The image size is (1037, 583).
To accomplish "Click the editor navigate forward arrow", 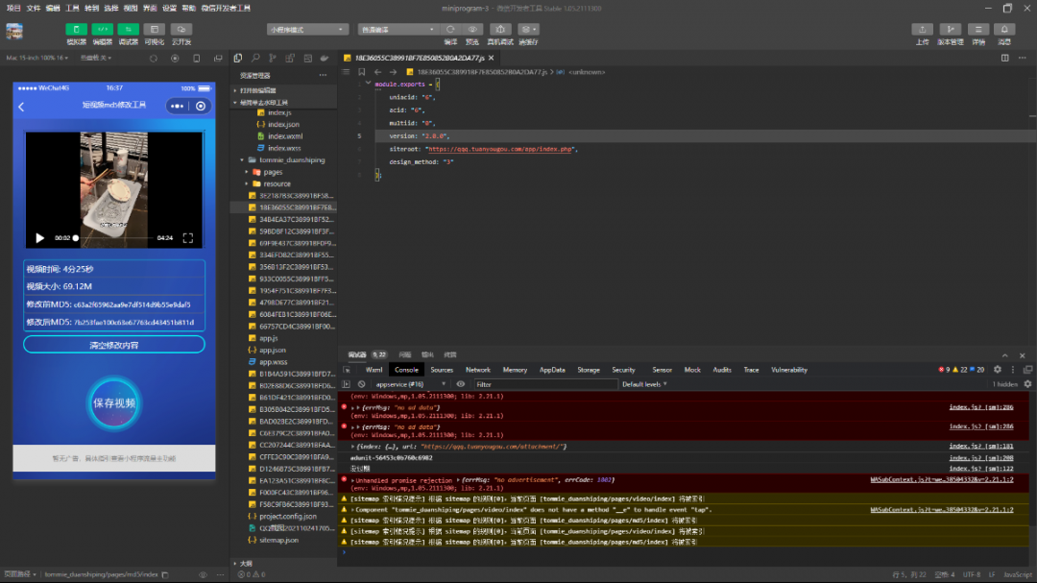I will click(393, 71).
